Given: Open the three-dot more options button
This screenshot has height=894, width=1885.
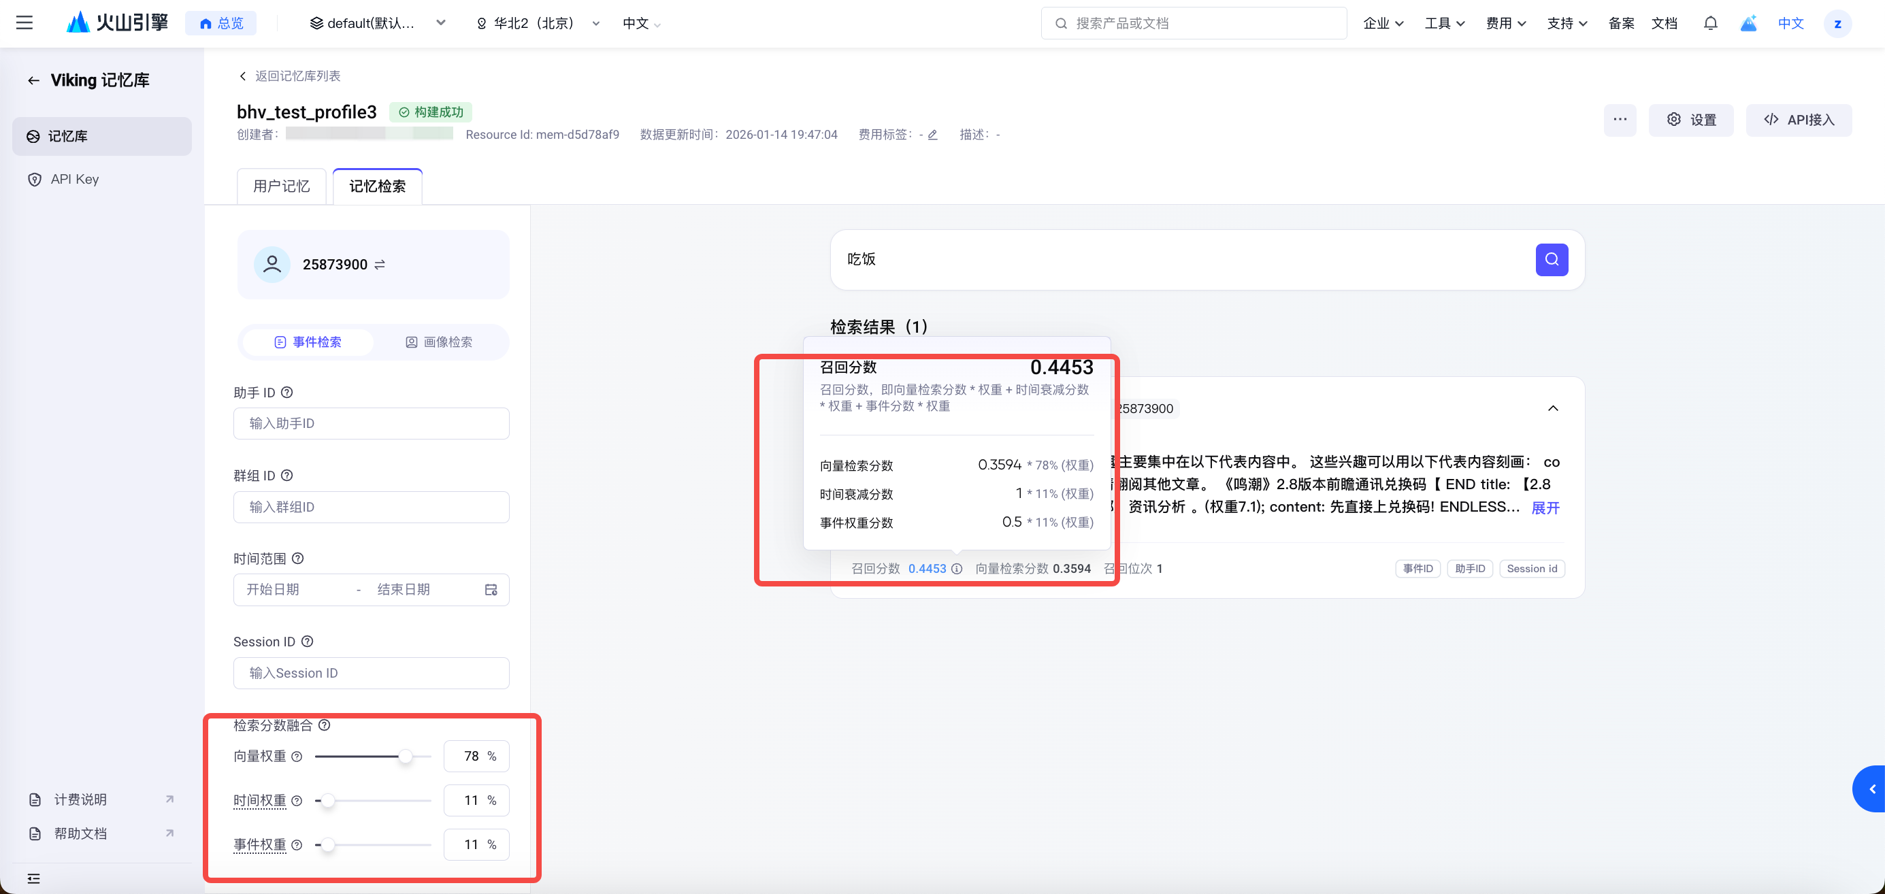Looking at the screenshot, I should [1620, 120].
